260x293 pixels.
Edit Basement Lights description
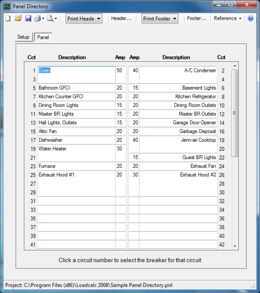coord(178,88)
